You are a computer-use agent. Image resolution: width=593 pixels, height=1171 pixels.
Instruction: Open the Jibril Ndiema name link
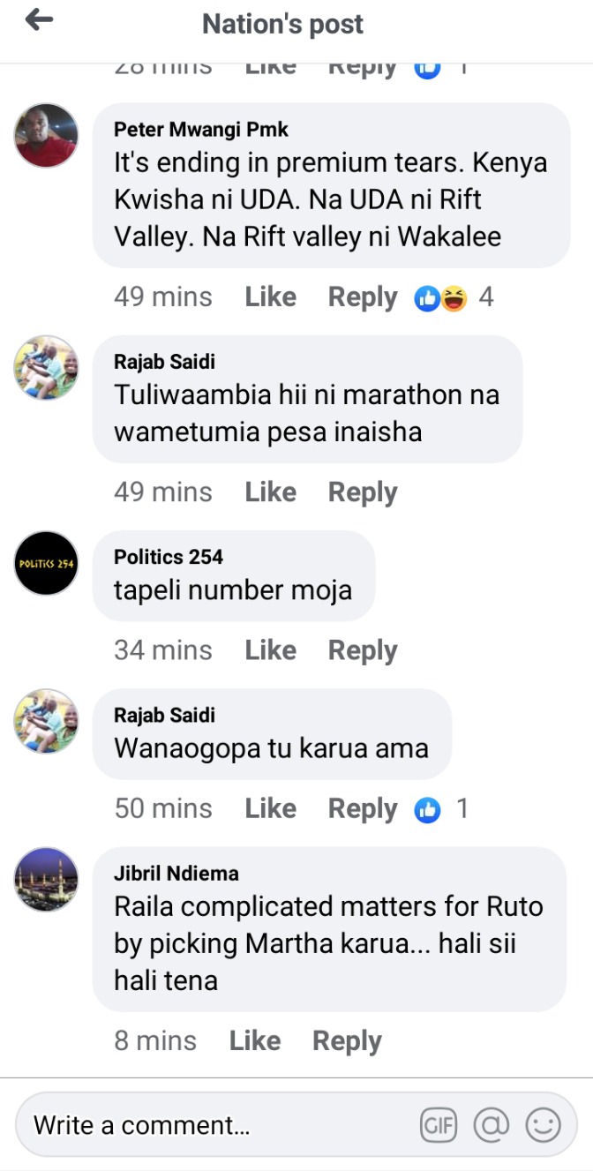(x=176, y=874)
